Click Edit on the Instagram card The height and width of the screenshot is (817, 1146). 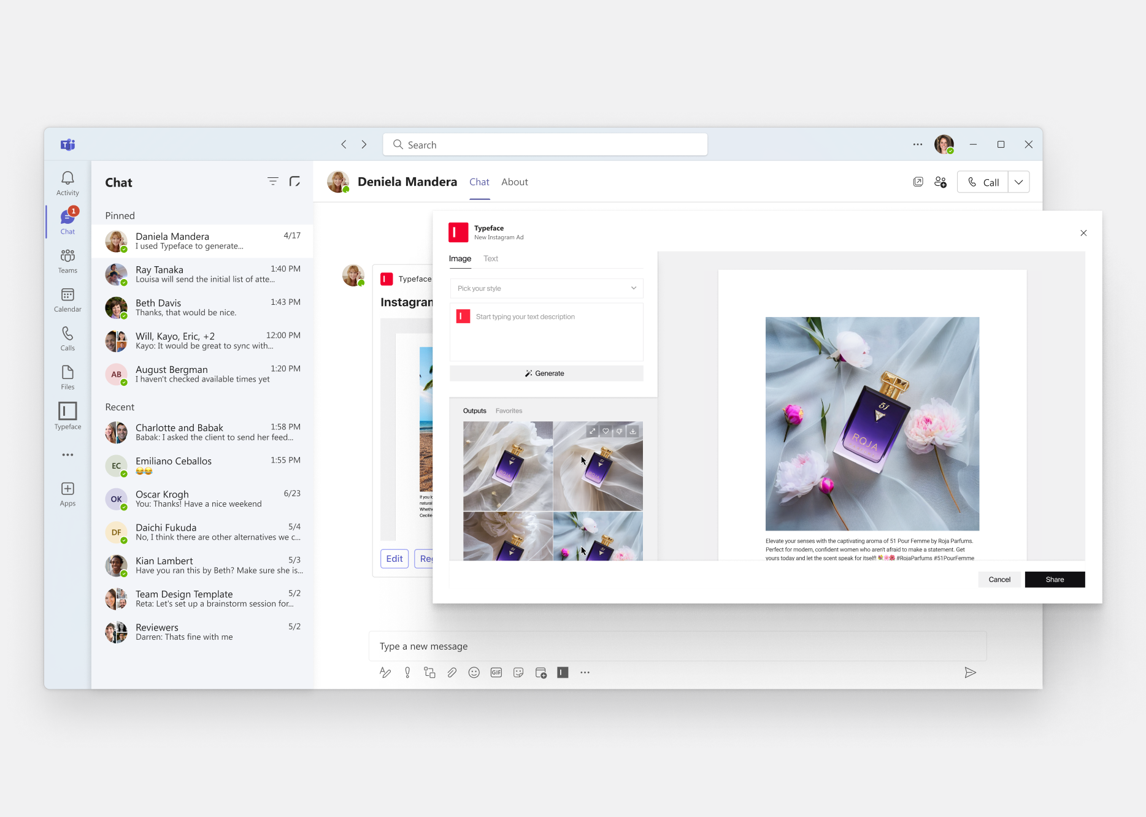394,559
